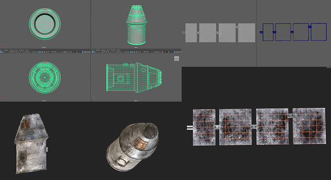Click the textured solar panel array render

(257, 127)
